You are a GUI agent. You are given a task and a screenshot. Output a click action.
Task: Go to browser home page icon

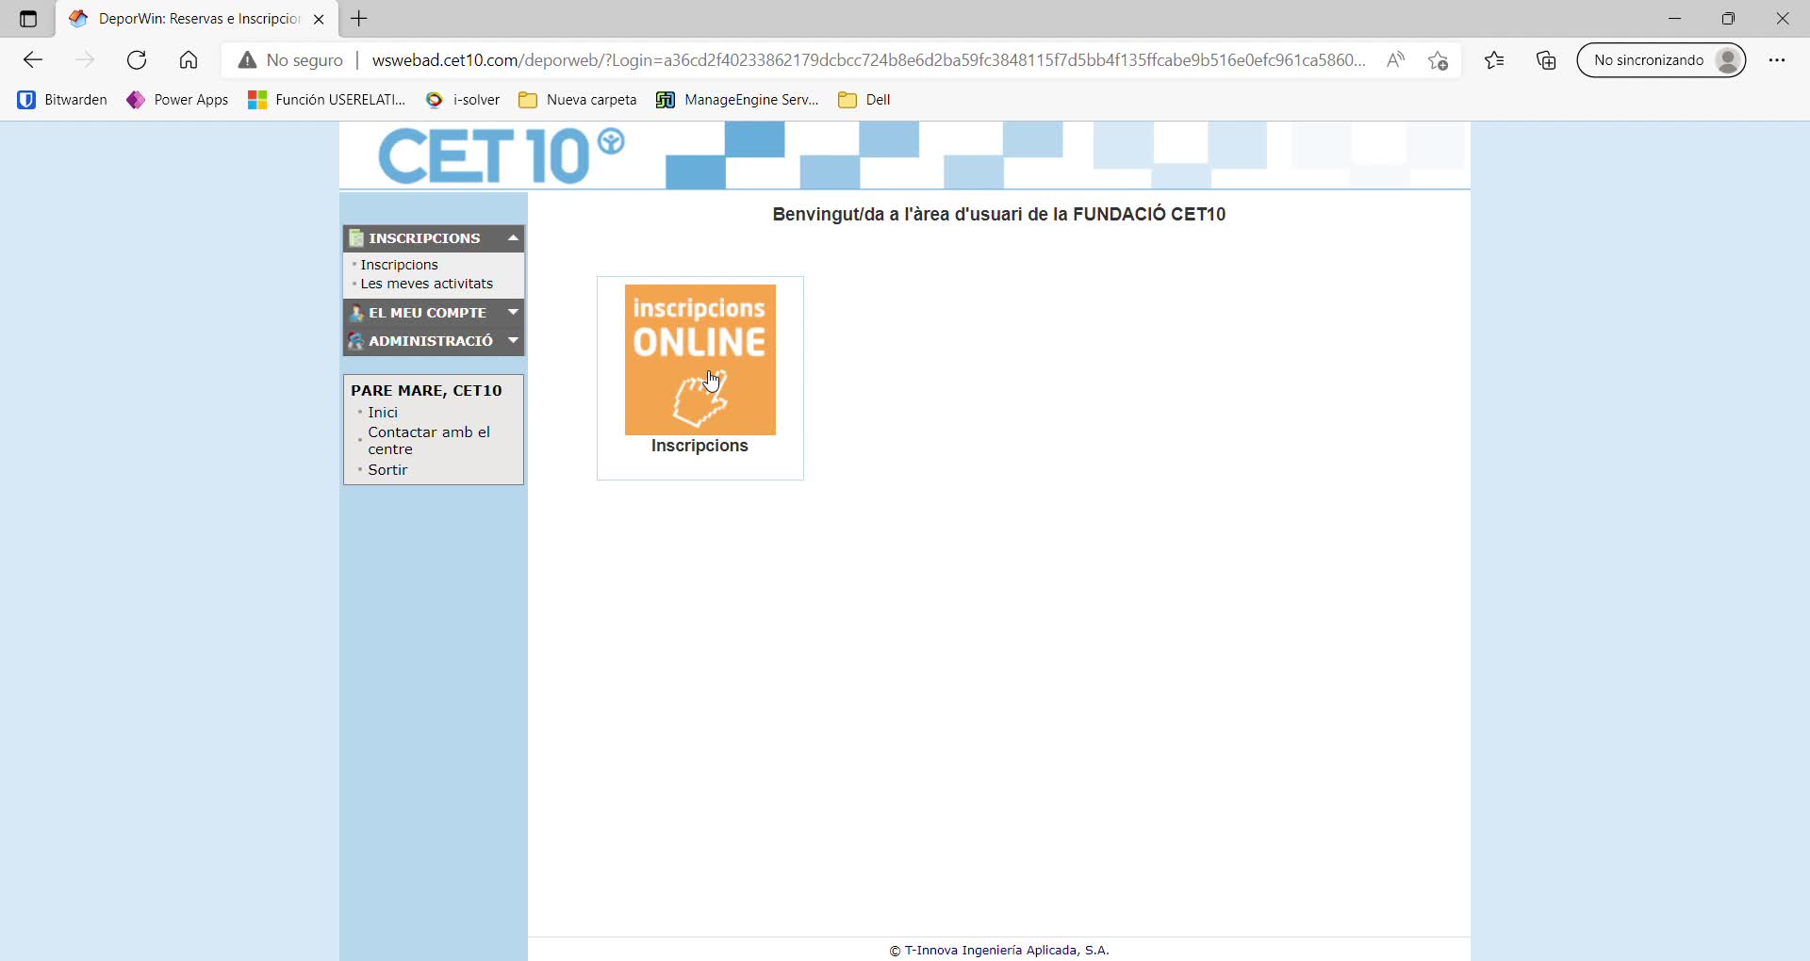click(189, 60)
